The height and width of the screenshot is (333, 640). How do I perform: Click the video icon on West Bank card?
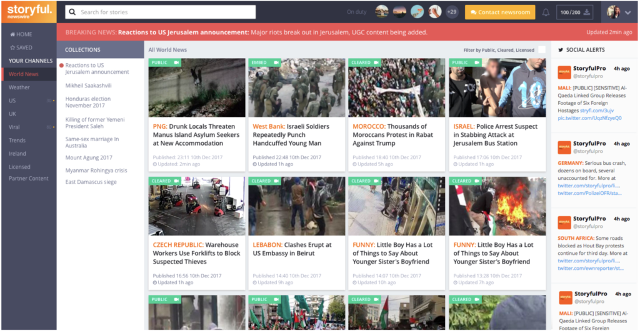pyautogui.click(x=276, y=62)
